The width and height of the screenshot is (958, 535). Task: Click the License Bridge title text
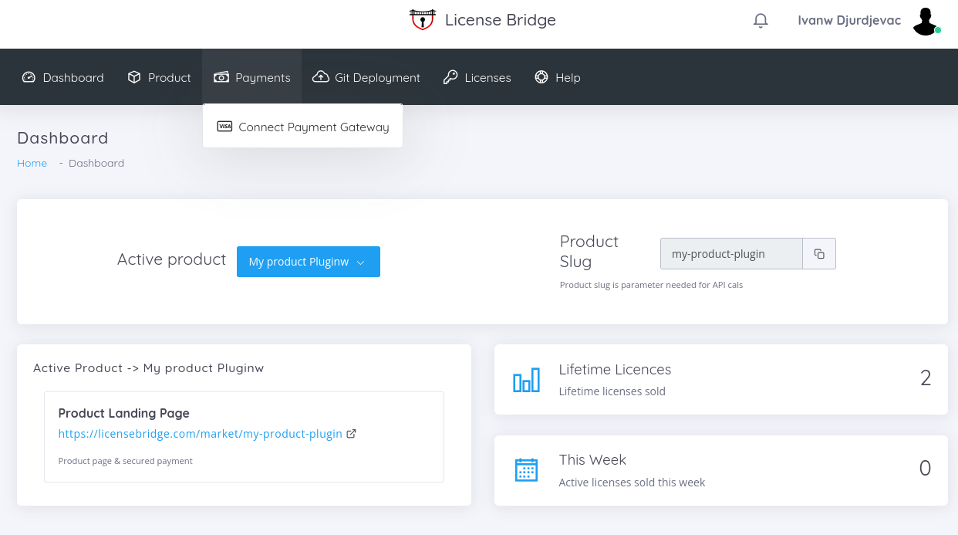[501, 20]
